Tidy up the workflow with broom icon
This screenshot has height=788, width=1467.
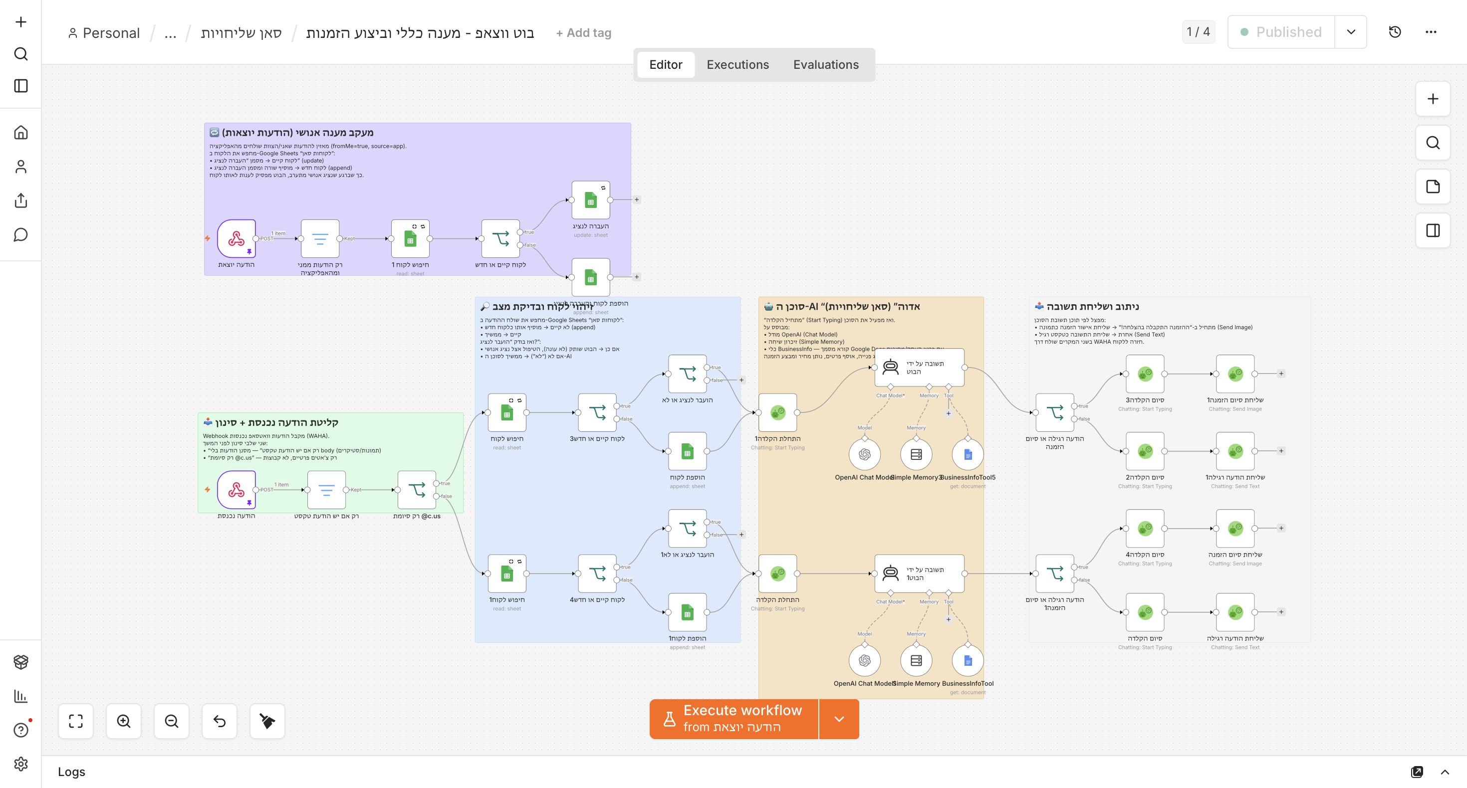pos(267,721)
